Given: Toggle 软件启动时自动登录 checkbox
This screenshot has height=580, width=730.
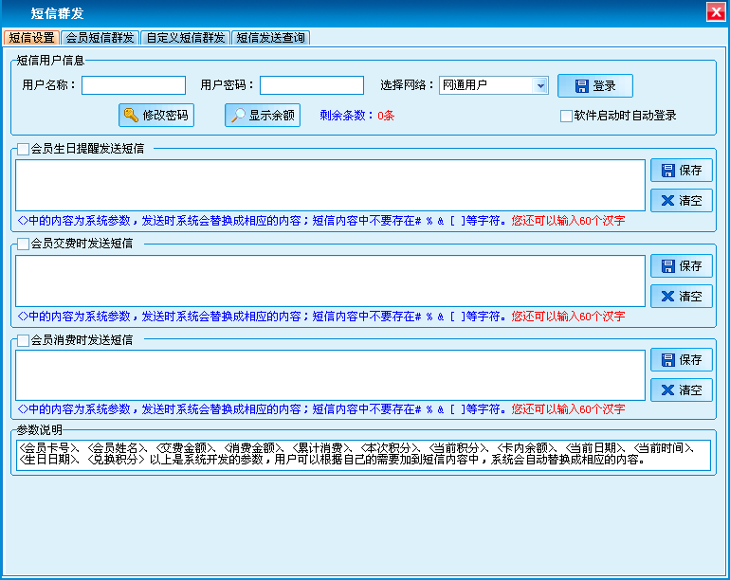Looking at the screenshot, I should (x=566, y=117).
